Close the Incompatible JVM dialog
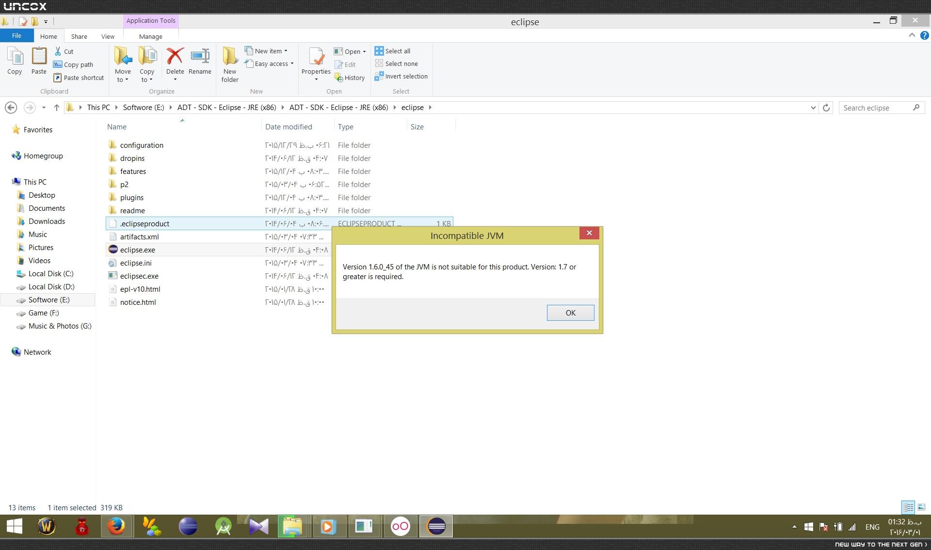 (x=589, y=233)
